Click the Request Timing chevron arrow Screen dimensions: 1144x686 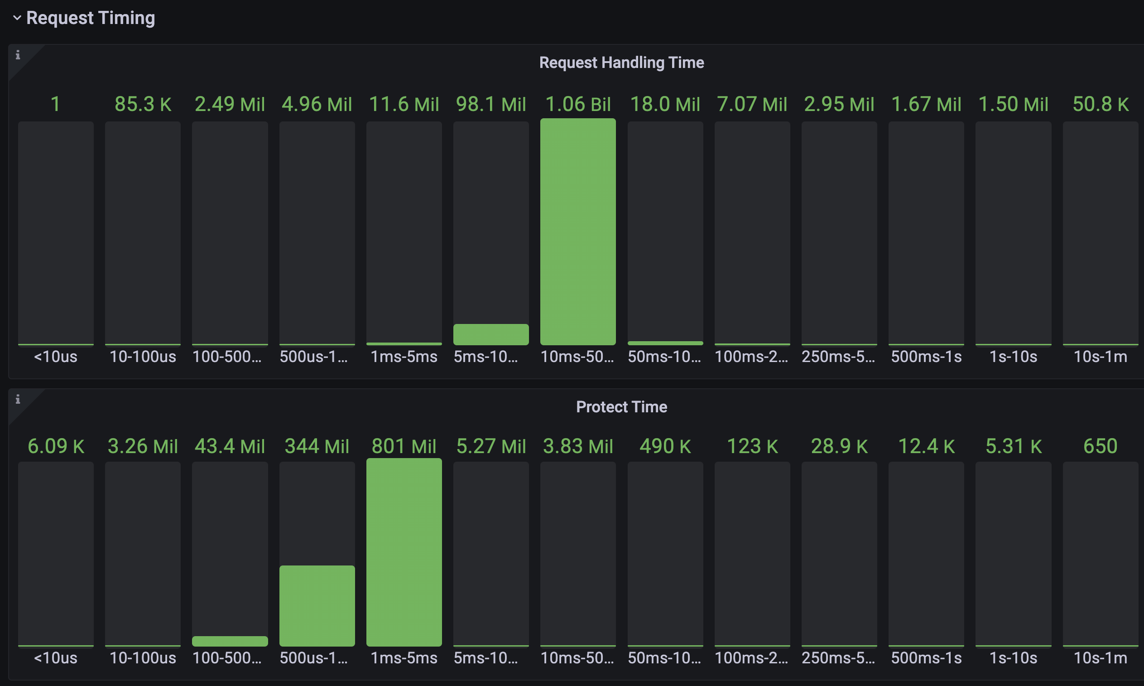pyautogui.click(x=18, y=18)
